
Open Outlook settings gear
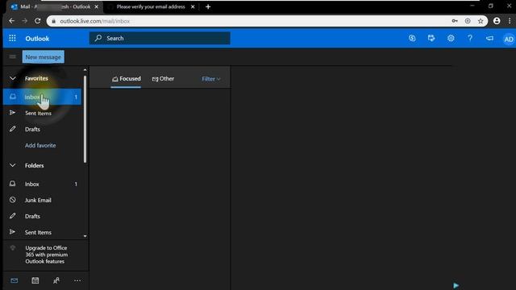[451, 38]
